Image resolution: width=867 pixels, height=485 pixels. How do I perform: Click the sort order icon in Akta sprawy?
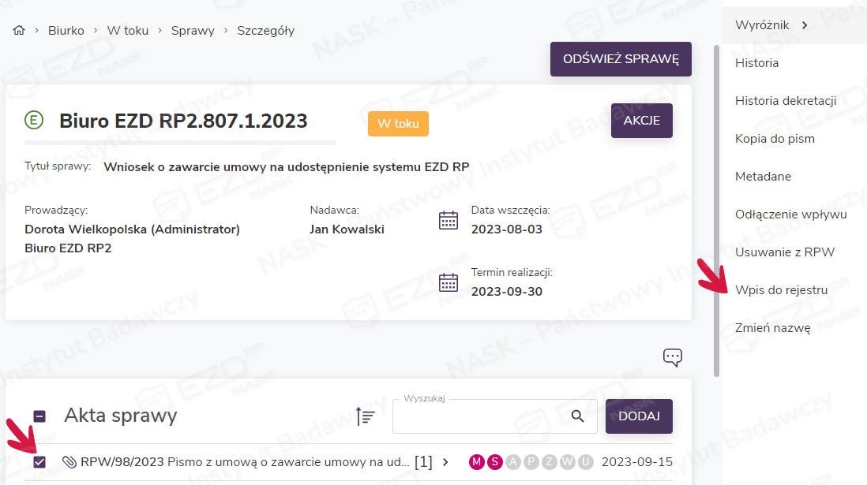[365, 416]
